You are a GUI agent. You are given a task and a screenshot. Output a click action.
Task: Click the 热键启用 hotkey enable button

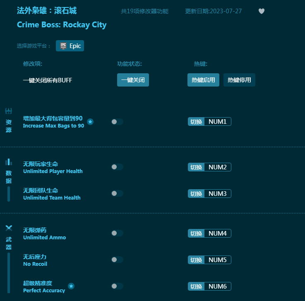click(203, 80)
